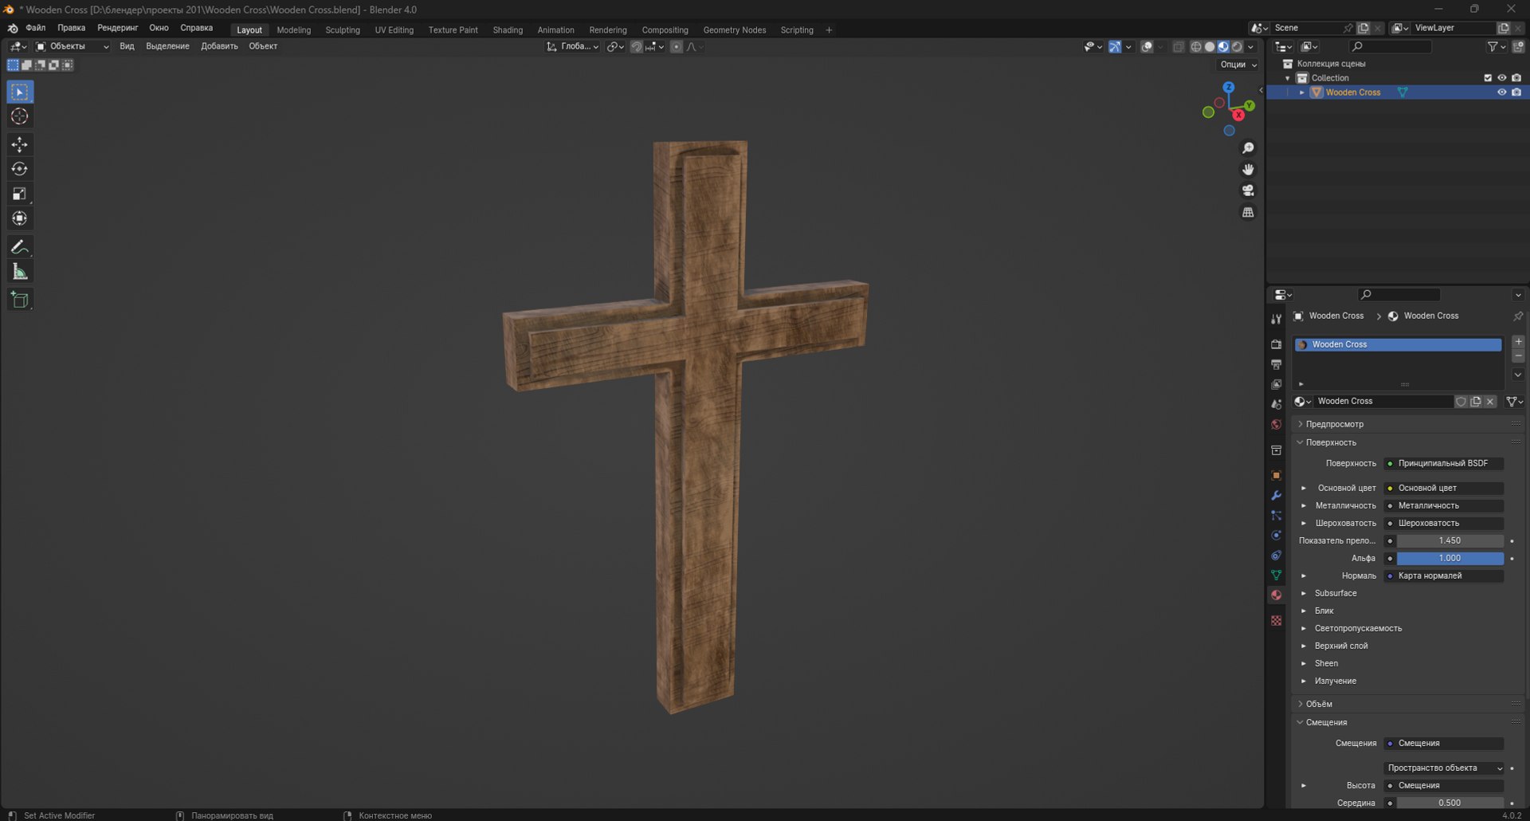Viewport: 1530px width, 821px height.
Task: Switch to the UV Editing workspace tab
Action: tap(394, 30)
